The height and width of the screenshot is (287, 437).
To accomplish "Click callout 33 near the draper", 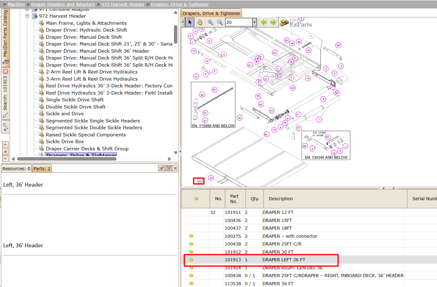I will (x=211, y=178).
